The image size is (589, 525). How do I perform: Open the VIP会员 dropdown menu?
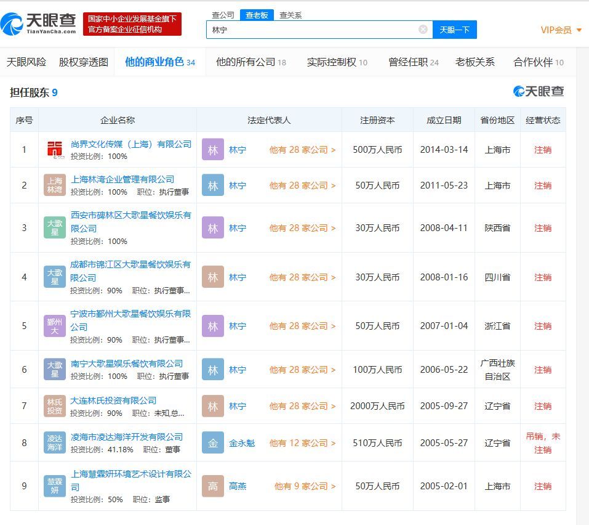tap(561, 30)
